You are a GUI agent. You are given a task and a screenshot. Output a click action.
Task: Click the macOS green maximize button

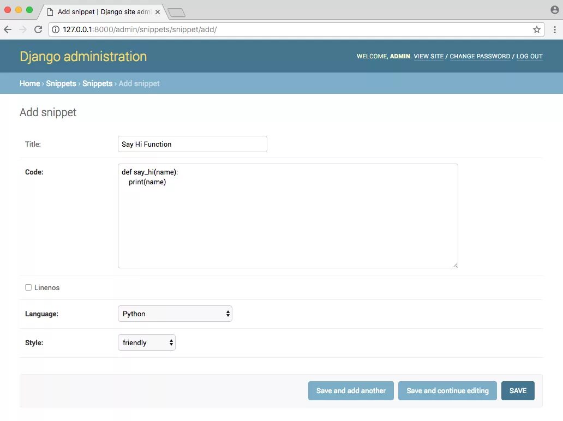29,10
